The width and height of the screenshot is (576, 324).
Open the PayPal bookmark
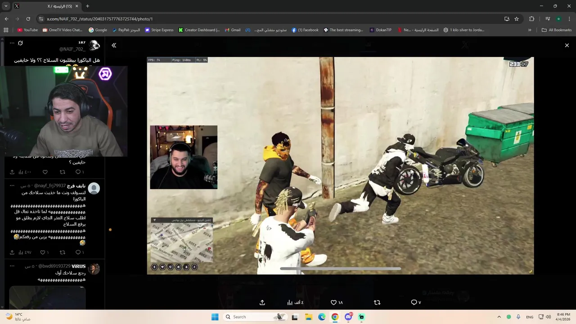[x=126, y=30]
